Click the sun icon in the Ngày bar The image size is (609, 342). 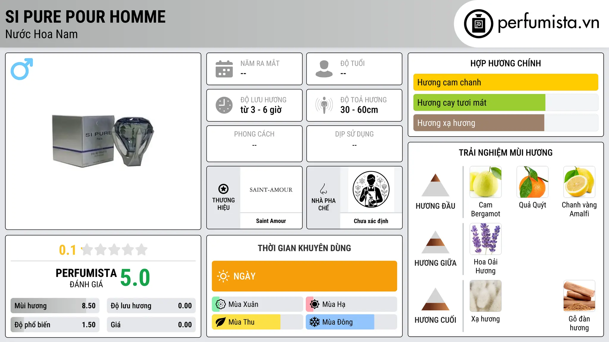(223, 276)
